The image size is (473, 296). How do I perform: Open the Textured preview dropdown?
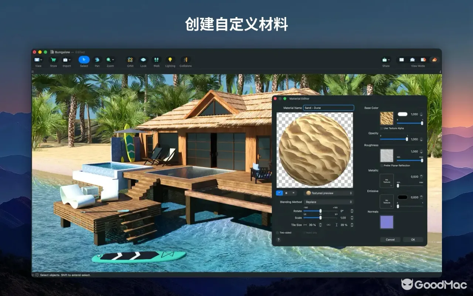(329, 193)
